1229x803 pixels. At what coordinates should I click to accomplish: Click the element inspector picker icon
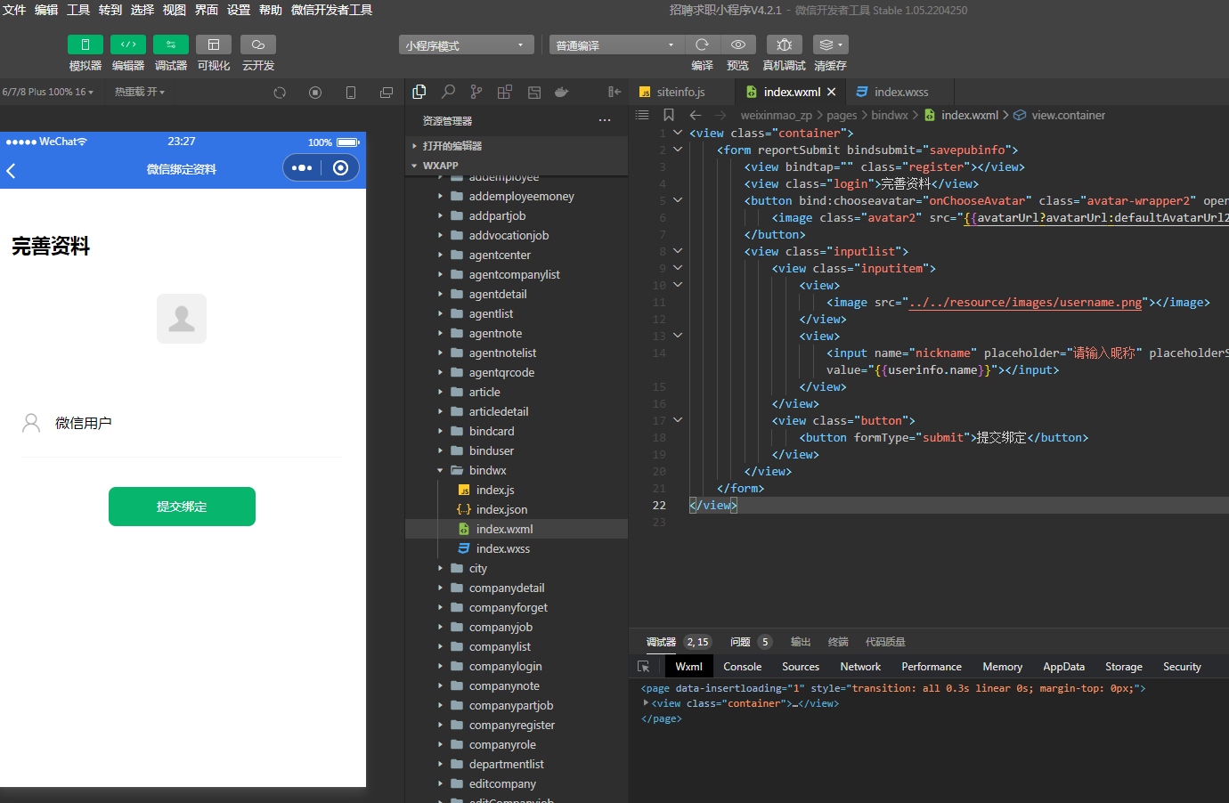pyautogui.click(x=644, y=667)
